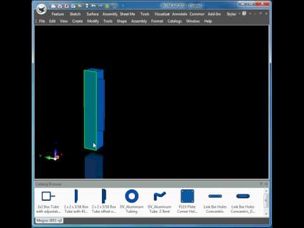Switch to the Common ribbon tab
Viewport: 304px width, 228px height.
pyautogui.click(x=197, y=14)
